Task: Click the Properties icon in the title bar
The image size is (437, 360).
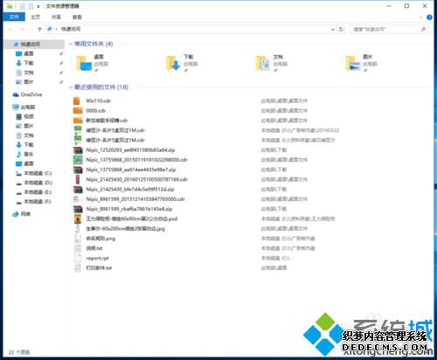Action: click(x=23, y=6)
